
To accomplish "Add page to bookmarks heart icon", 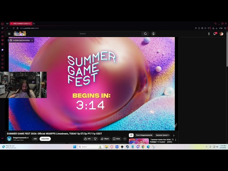I will pyautogui.click(x=209, y=28).
